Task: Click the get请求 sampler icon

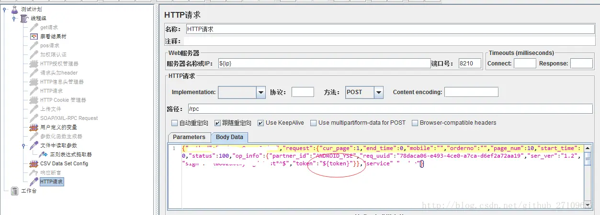Action: tap(34, 27)
